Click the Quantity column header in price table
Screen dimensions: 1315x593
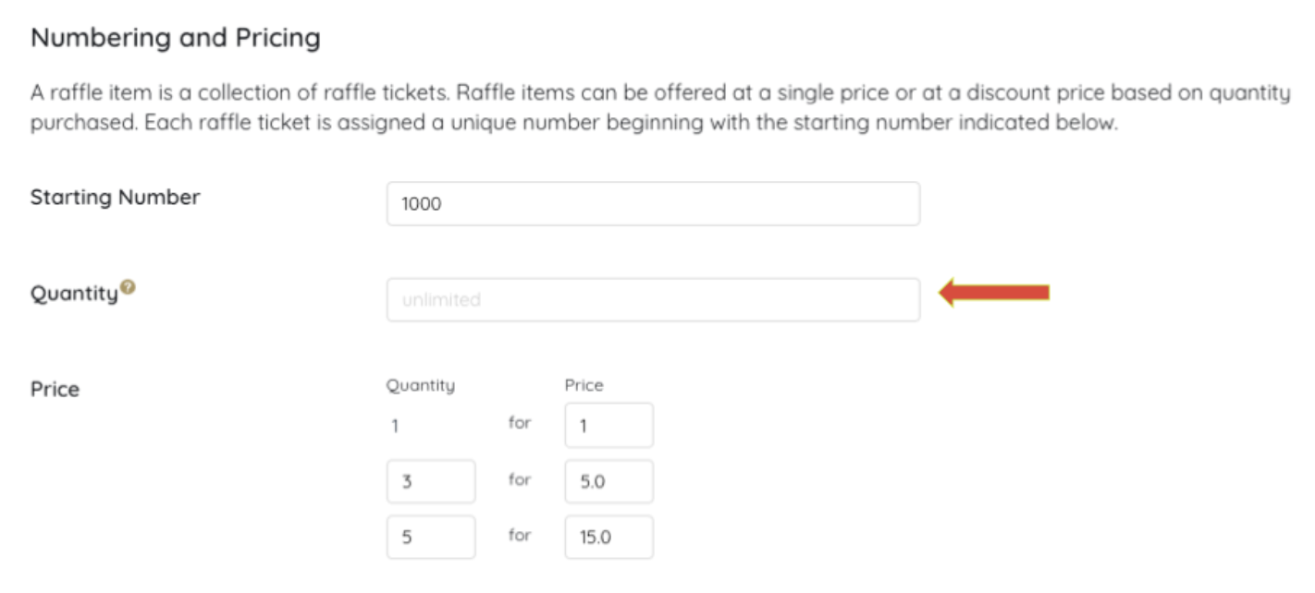[x=421, y=385]
